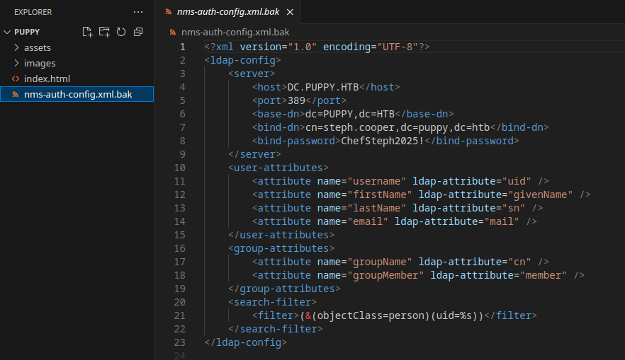This screenshot has height=360, width=625.
Task: Click the EXPLORER panel title
Action: (33, 12)
